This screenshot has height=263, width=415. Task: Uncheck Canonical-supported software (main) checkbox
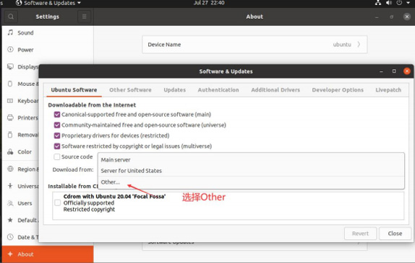click(x=57, y=115)
